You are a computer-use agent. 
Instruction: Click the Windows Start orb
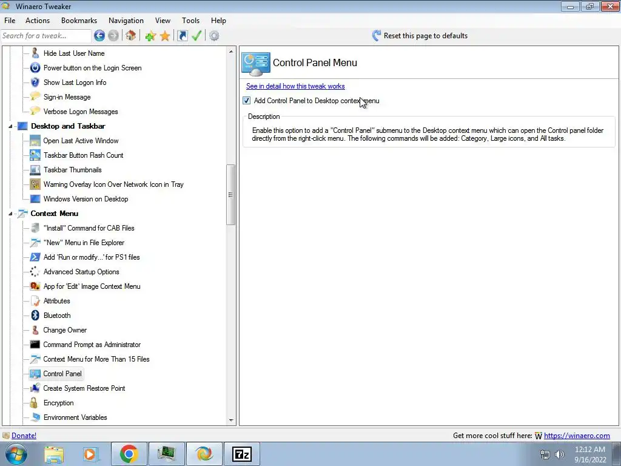click(16, 454)
